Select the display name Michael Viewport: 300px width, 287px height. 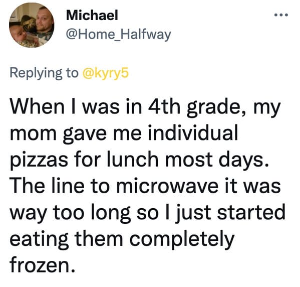tap(92, 16)
